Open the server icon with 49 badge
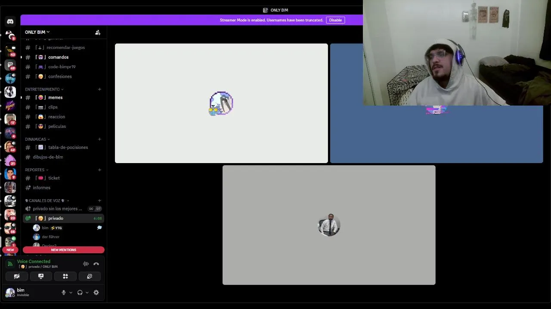551x309 pixels. [x=10, y=64]
